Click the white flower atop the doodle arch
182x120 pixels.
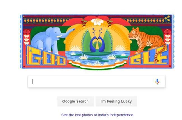(97, 21)
